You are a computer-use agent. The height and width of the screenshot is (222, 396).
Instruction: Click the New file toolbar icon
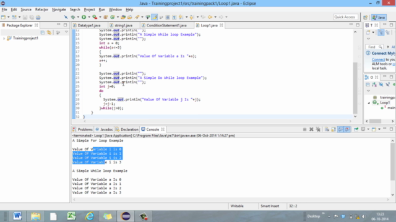tap(4, 17)
